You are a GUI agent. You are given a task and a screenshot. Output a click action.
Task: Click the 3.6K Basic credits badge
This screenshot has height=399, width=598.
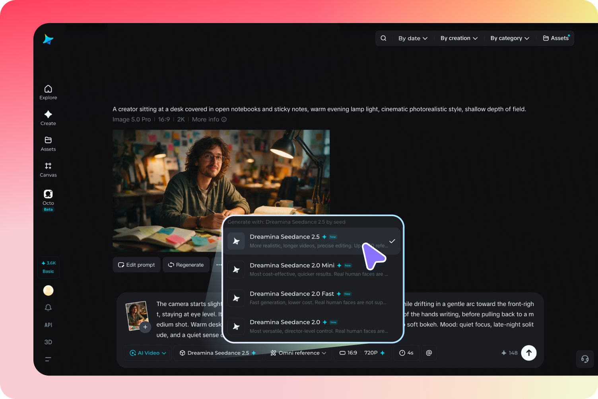(x=48, y=267)
